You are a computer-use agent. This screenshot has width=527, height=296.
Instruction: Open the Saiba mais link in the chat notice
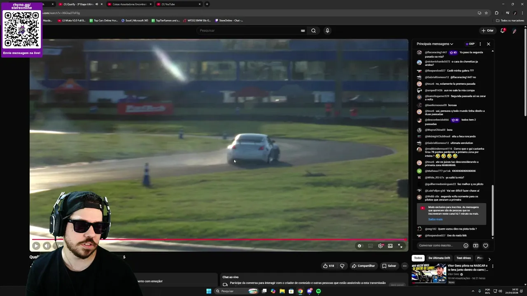(x=435, y=219)
